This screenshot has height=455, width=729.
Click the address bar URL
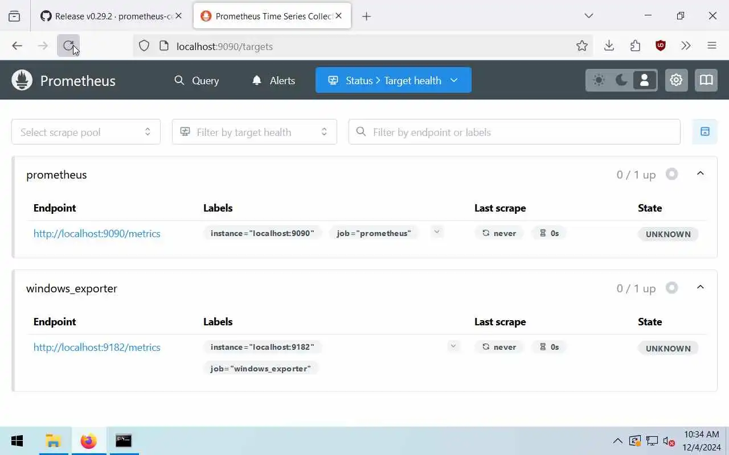224,46
